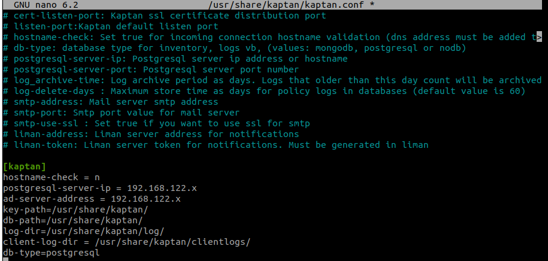Click the line-continuation marker on the hostname-check comment

click(539, 37)
